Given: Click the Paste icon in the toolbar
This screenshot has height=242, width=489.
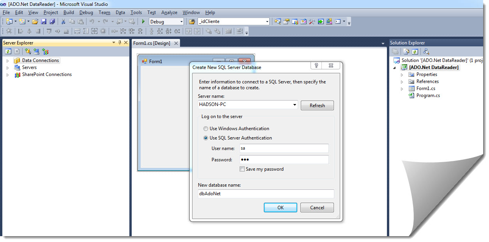Looking at the screenshot, I should pyautogui.click(x=80, y=21).
